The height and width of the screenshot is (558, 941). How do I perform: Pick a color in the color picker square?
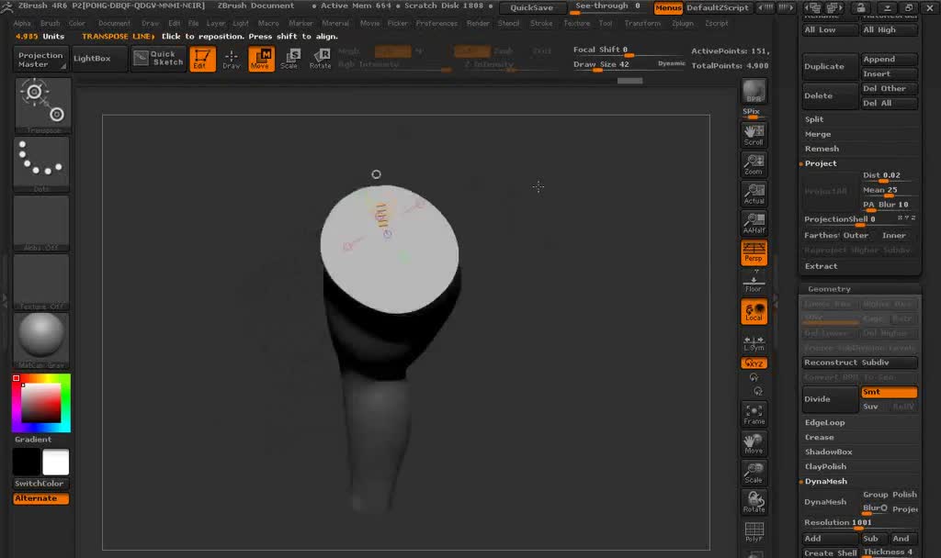[x=40, y=403]
